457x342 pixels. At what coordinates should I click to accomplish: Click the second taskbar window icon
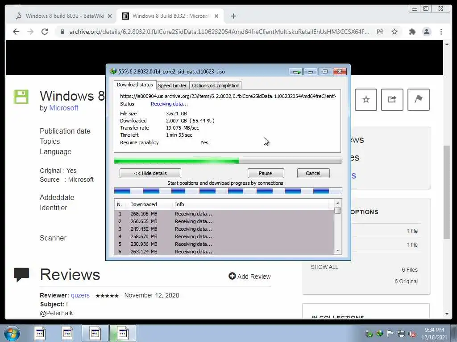coord(67,333)
